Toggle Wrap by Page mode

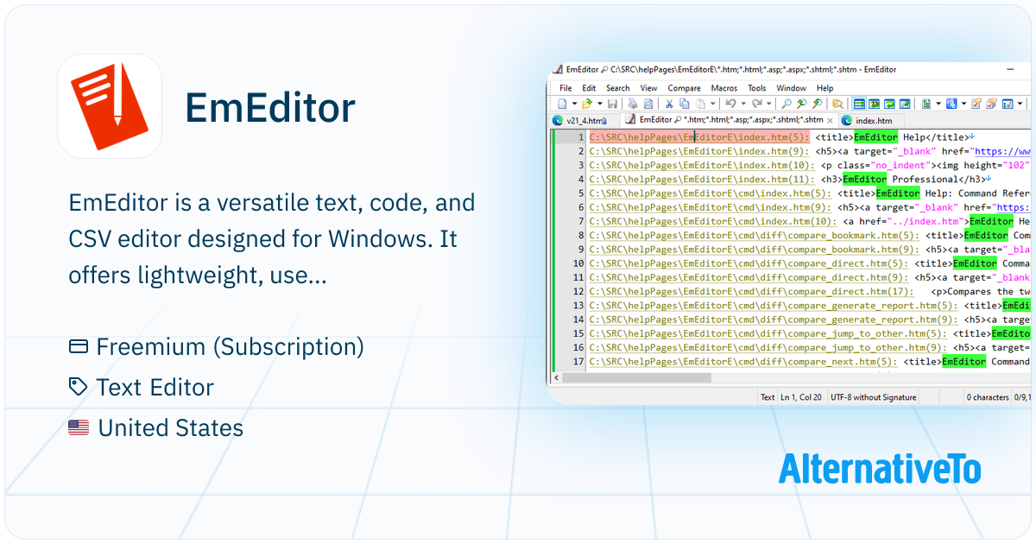tap(905, 104)
